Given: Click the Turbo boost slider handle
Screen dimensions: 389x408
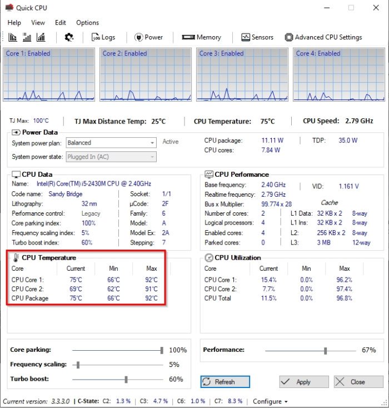Looking at the screenshot, I should (126, 380).
